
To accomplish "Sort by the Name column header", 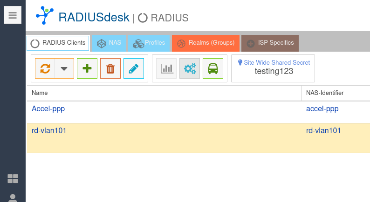I will click(163, 93).
